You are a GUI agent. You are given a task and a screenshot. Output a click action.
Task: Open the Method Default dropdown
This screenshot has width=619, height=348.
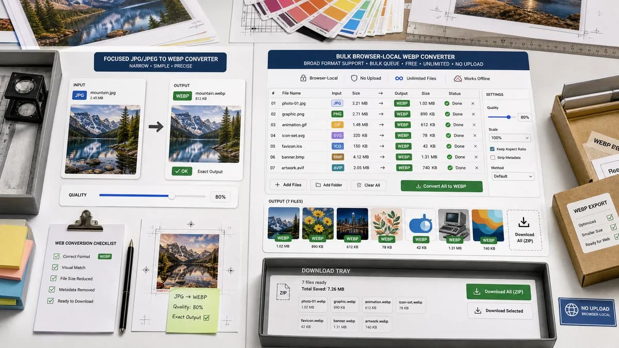(513, 176)
